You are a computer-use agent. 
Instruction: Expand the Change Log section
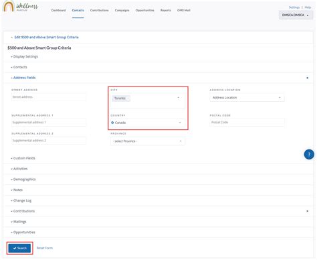click(x=22, y=200)
